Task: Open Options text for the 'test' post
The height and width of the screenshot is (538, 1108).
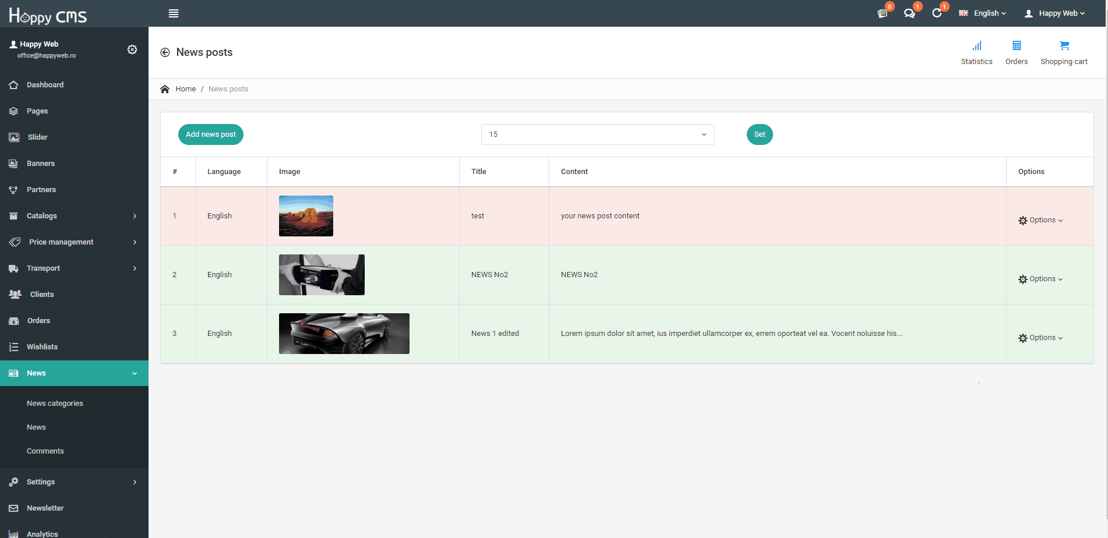Action: (x=1042, y=220)
